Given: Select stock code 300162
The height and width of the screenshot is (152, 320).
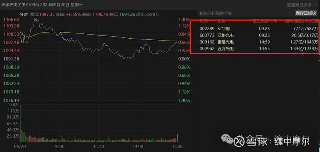Looking at the screenshot, I should tap(207, 42).
